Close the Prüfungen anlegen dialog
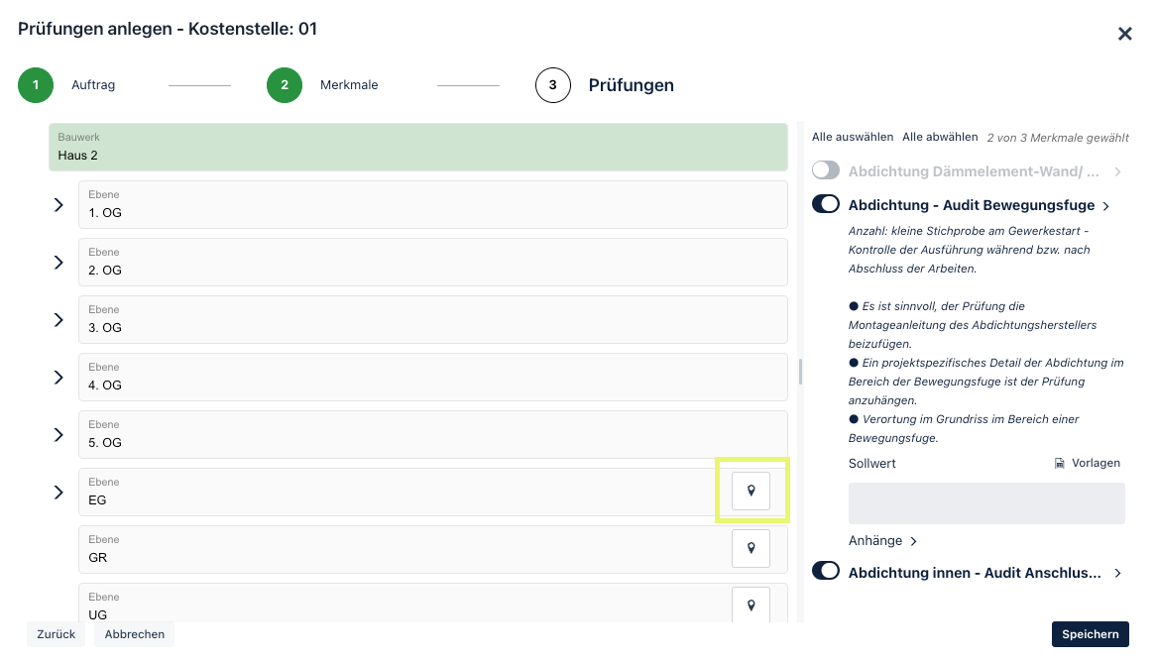 1124,34
